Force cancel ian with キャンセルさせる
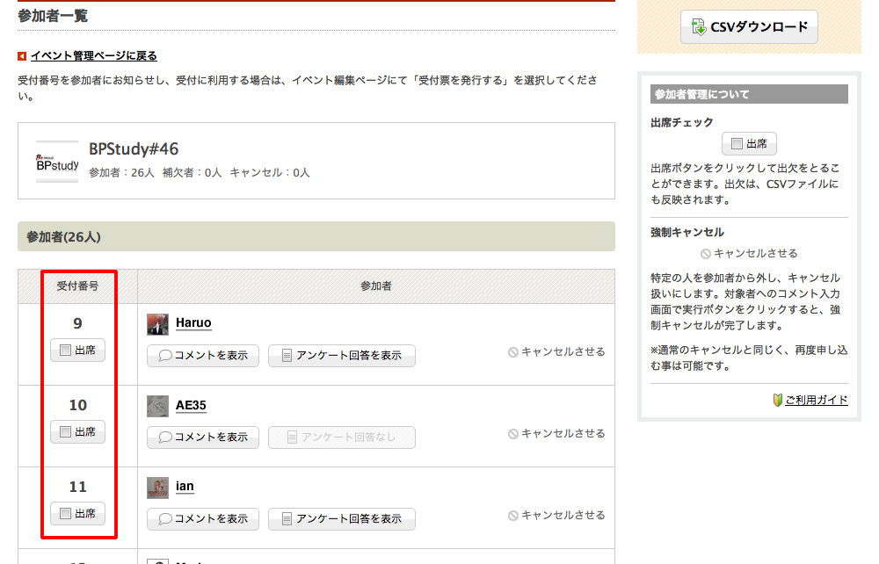This screenshot has height=564, width=879. click(556, 516)
